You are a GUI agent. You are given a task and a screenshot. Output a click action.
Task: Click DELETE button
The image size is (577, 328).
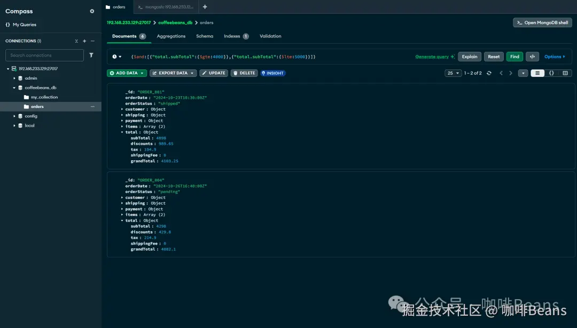(244, 73)
